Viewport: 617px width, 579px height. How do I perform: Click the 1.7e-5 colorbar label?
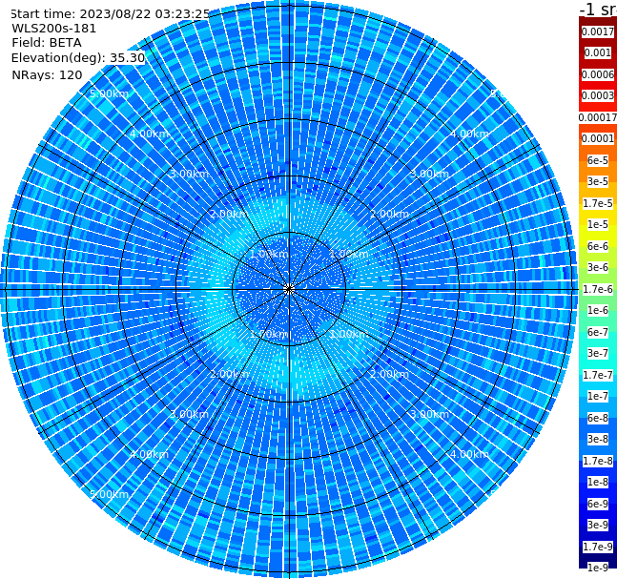coord(598,203)
